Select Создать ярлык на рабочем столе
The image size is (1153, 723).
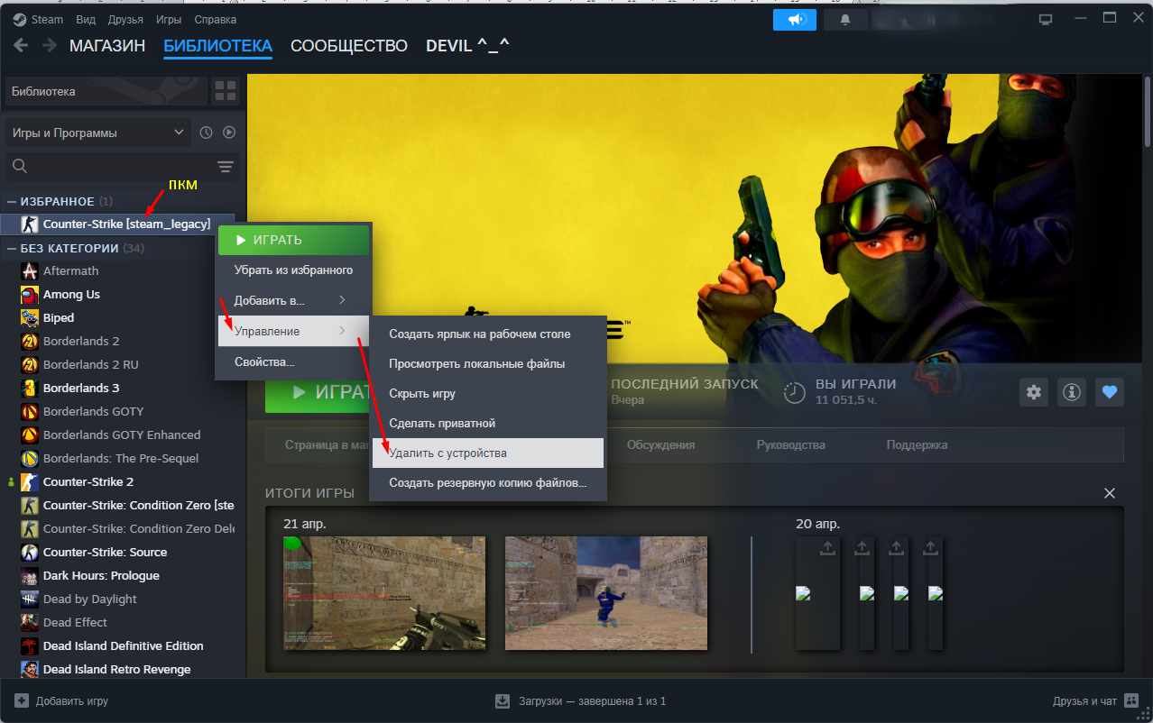coord(488,334)
